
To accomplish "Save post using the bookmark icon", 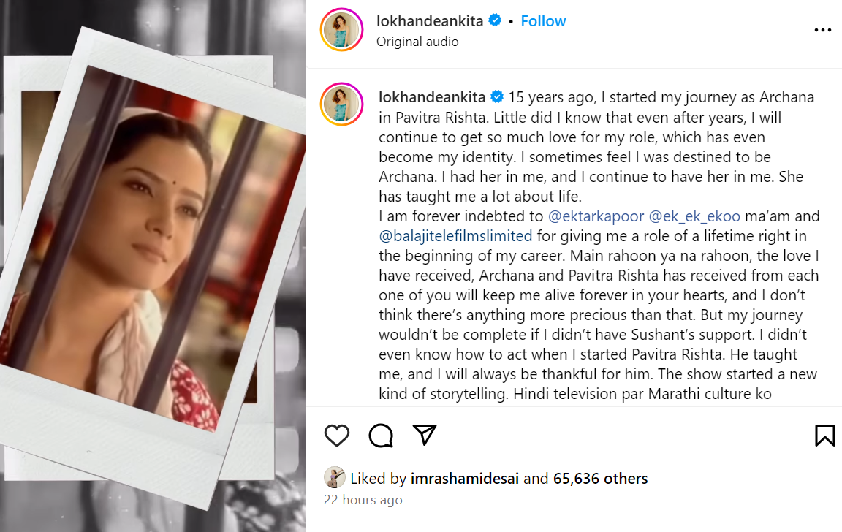I will point(824,436).
